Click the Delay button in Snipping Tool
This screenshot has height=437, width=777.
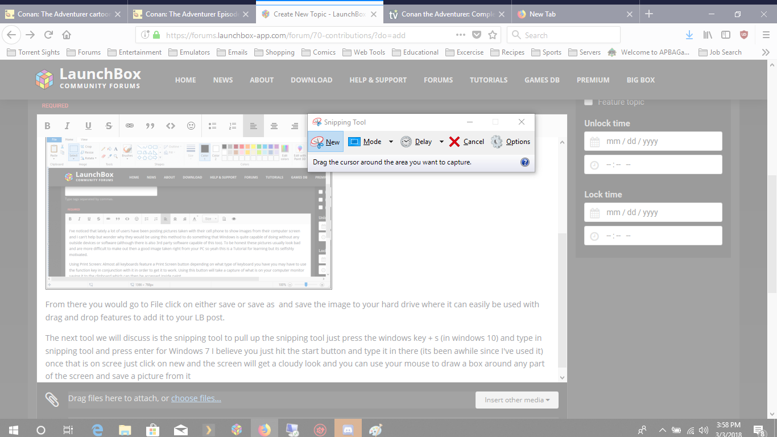pos(416,142)
